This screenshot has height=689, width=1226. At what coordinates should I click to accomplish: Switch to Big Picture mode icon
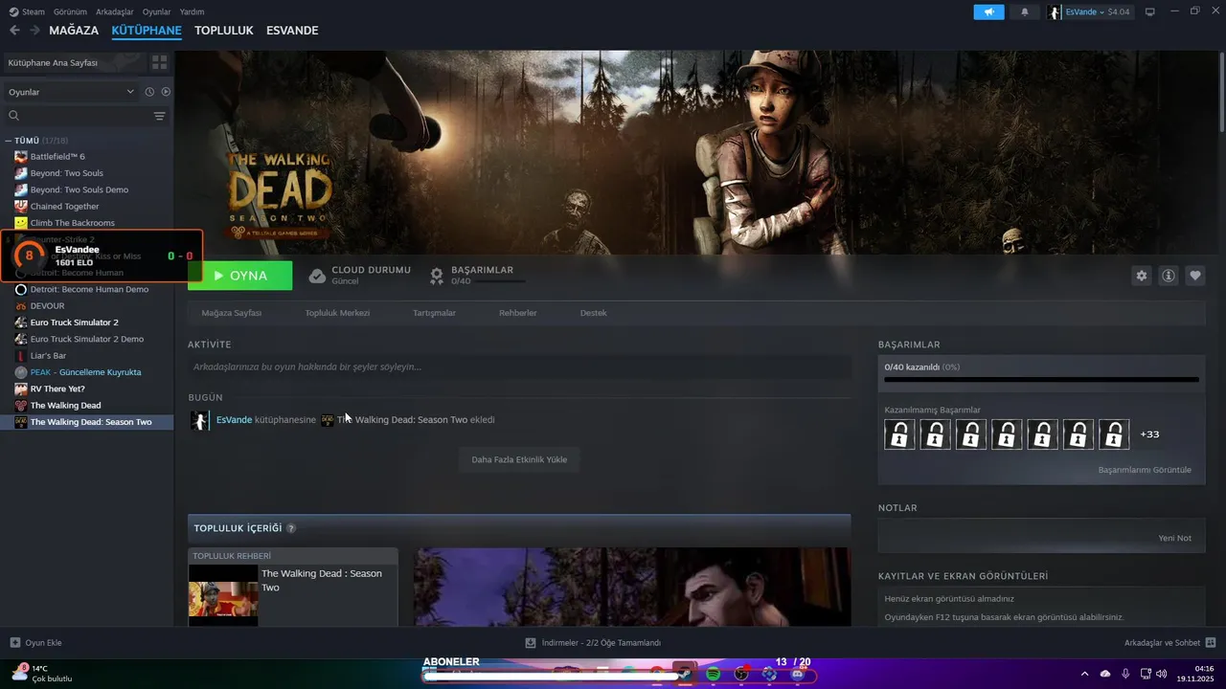point(1150,11)
